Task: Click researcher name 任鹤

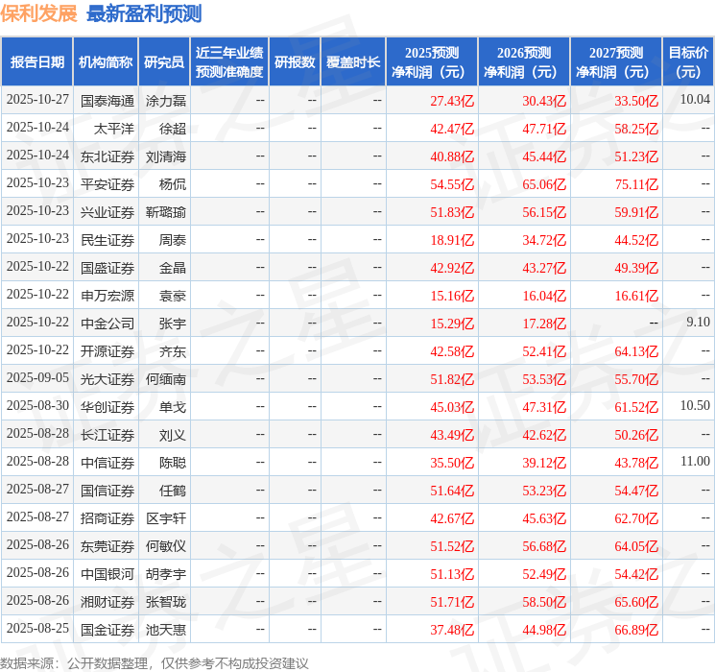Action: pos(173,491)
